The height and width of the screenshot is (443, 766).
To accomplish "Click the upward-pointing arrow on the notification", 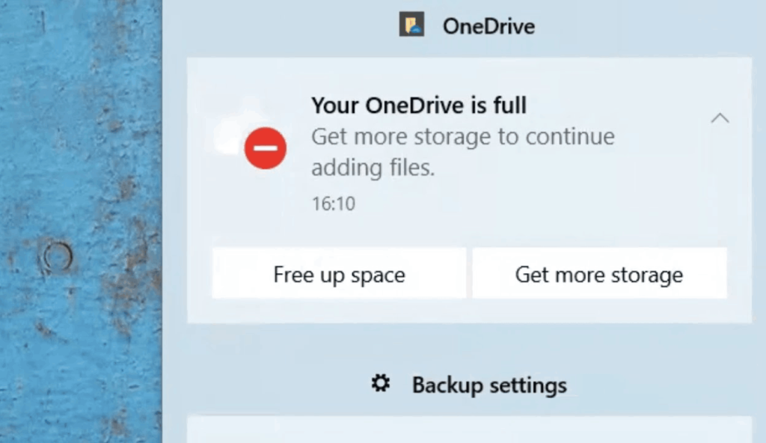I will 720,117.
